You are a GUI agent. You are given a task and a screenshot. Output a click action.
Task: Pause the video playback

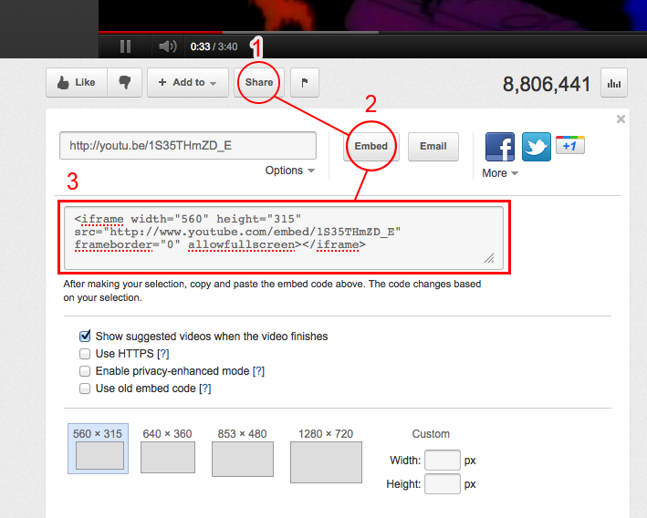point(125,47)
